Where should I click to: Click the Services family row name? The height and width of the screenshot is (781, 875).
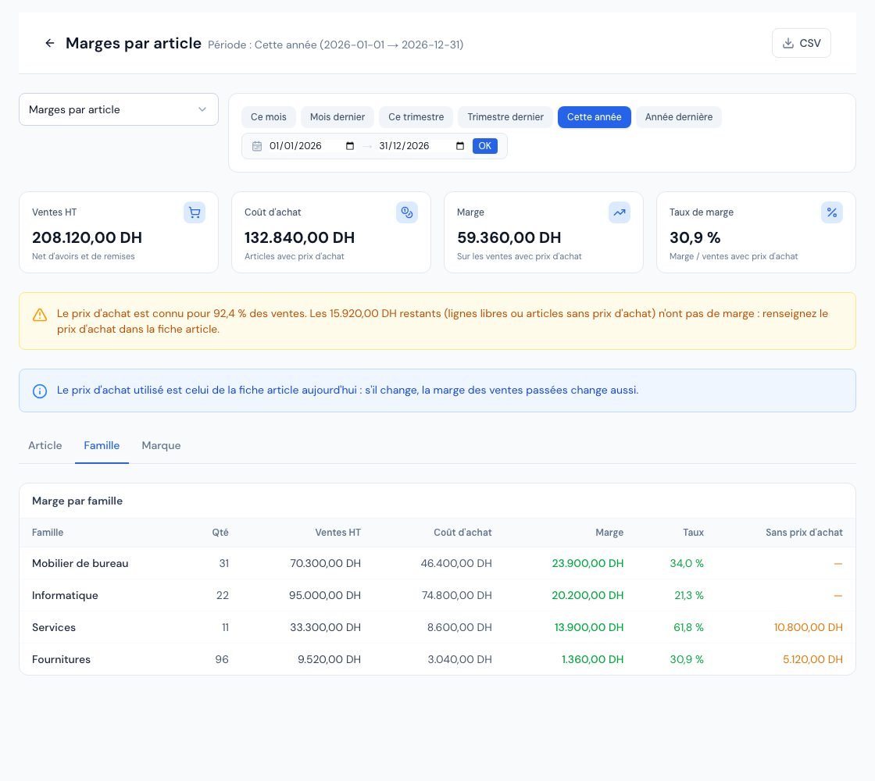tap(54, 627)
